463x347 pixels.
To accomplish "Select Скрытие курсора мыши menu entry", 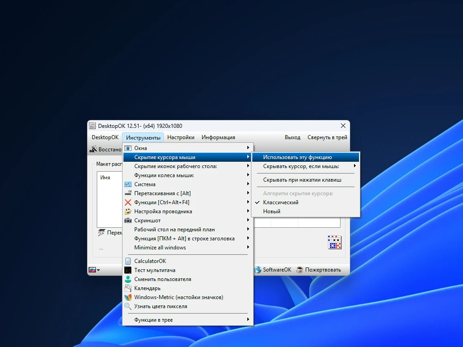I will (x=188, y=157).
